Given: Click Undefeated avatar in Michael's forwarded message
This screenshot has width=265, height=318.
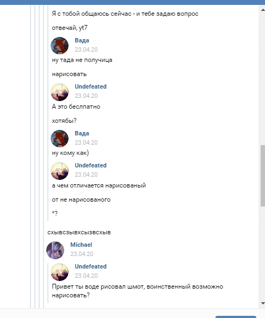Looking at the screenshot, I should [x=59, y=272].
